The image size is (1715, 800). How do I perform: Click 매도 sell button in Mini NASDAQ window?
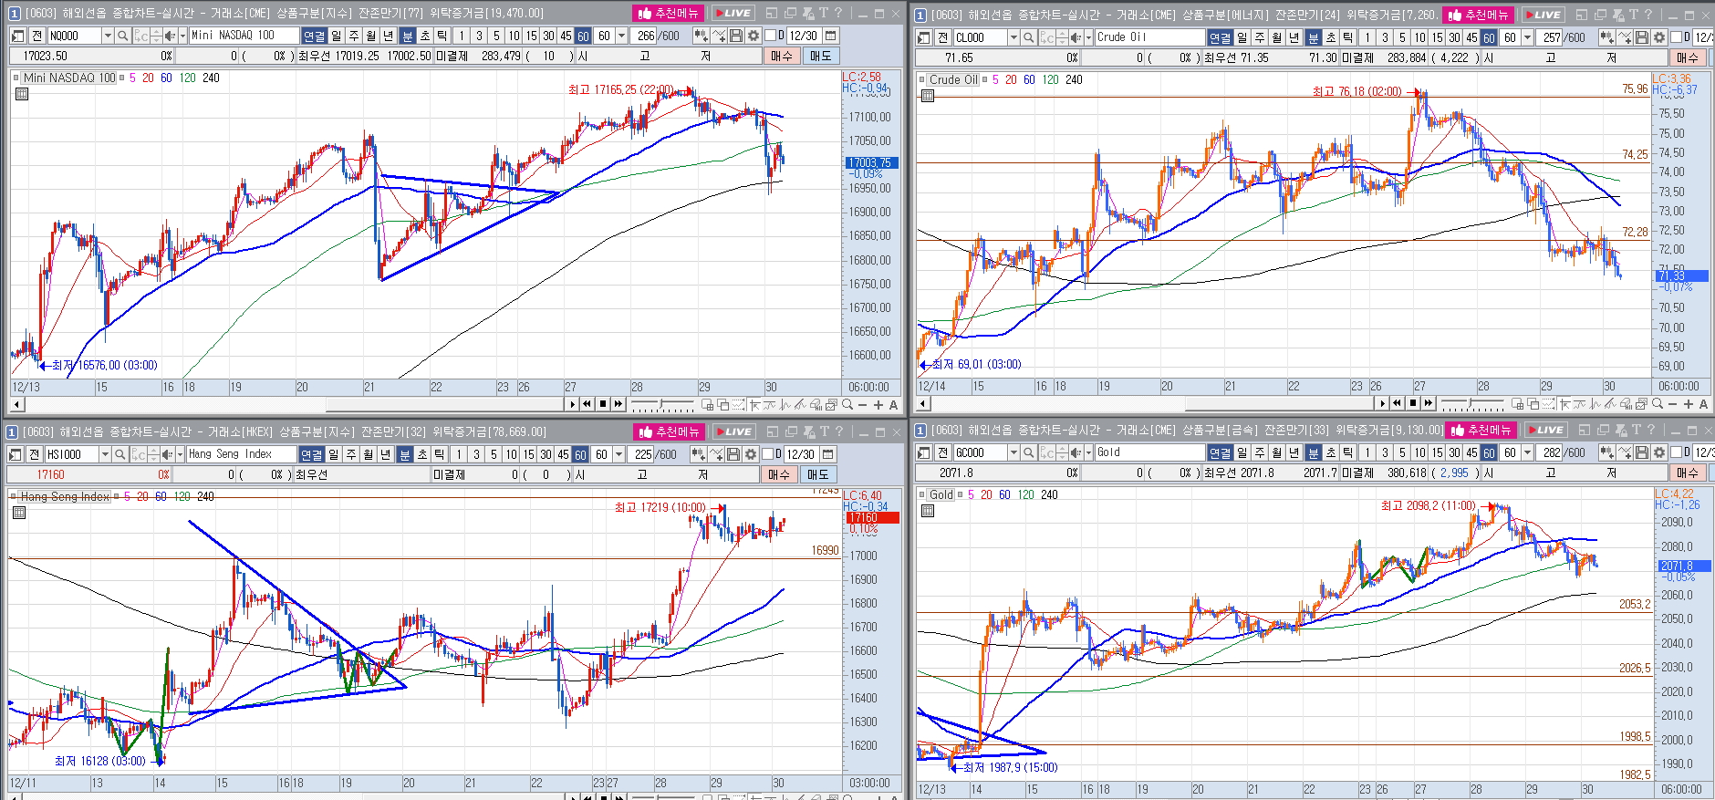pyautogui.click(x=821, y=56)
